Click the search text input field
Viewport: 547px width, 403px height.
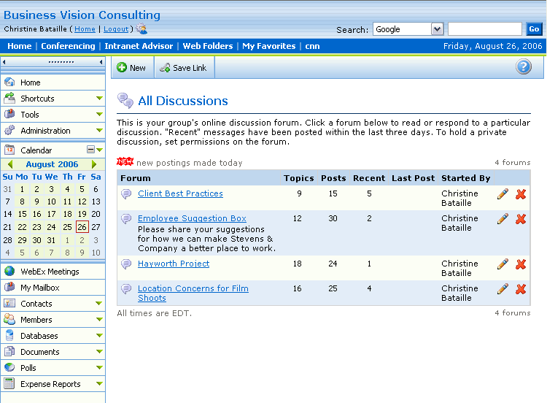pos(485,29)
